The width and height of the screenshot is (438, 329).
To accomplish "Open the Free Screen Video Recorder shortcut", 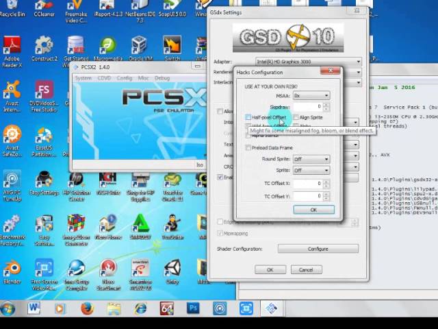I will pos(44,276).
